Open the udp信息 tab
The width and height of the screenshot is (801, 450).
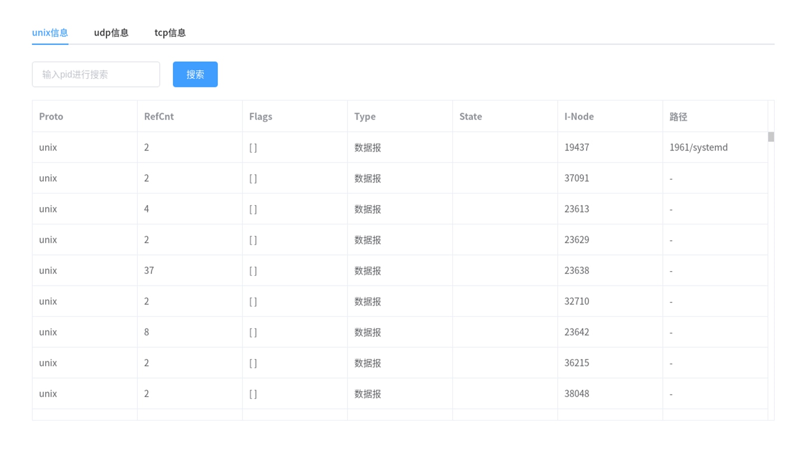pos(111,32)
